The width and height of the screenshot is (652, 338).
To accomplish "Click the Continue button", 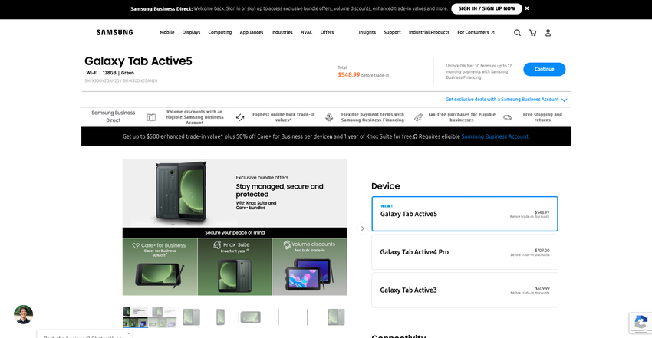I will point(544,69).
